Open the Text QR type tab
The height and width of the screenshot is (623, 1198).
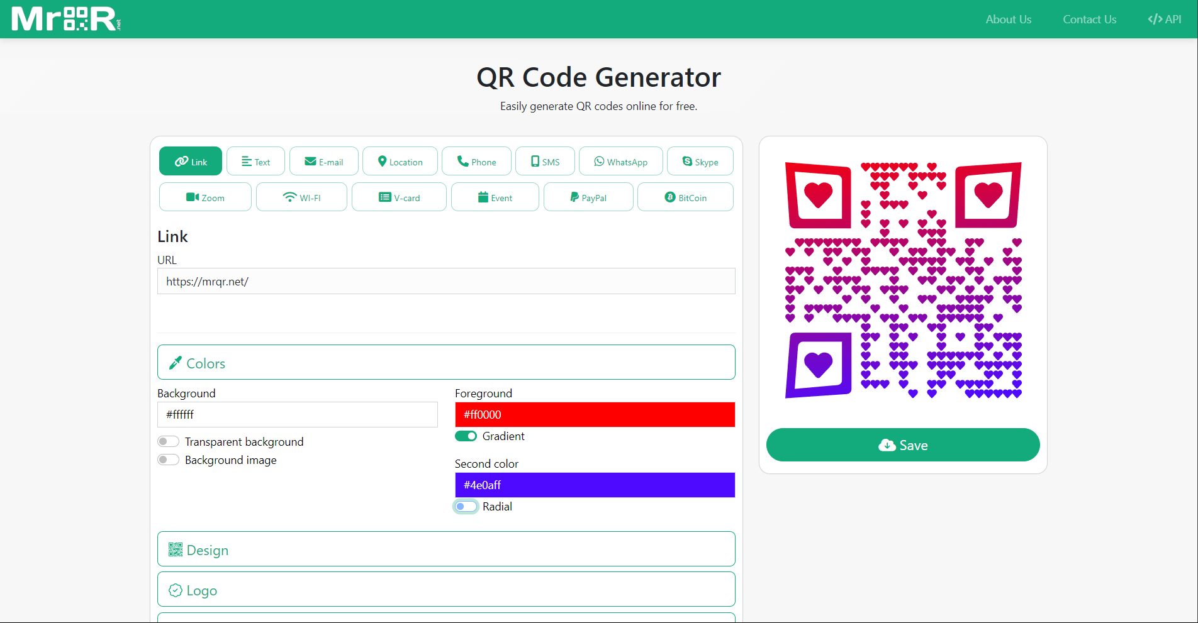coord(255,161)
